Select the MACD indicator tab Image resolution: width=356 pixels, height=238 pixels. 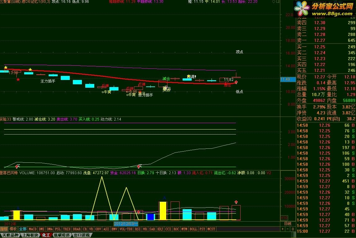coord(33,229)
